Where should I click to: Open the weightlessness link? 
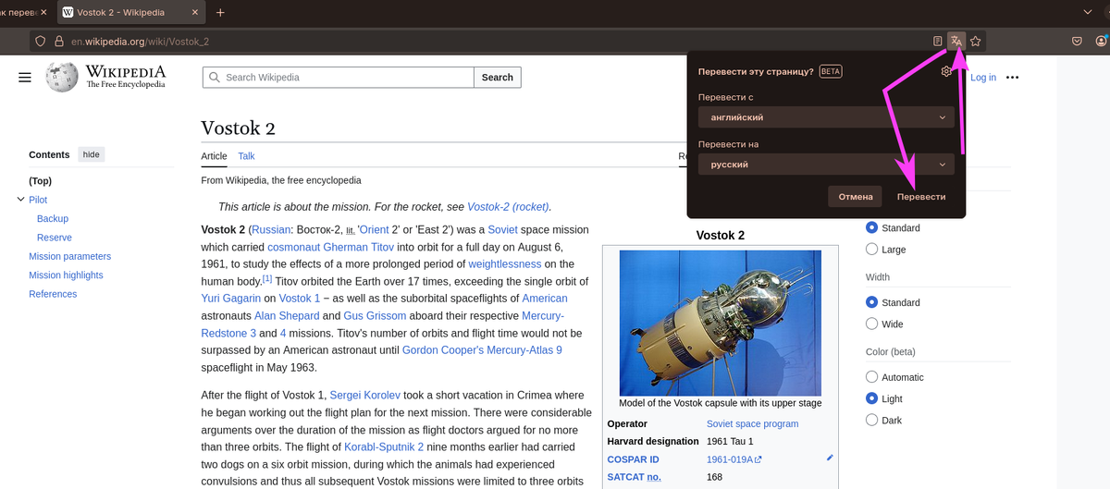coord(504,264)
